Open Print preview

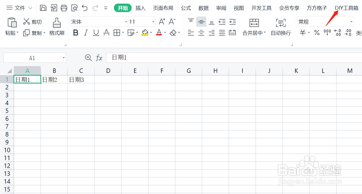coord(74,8)
